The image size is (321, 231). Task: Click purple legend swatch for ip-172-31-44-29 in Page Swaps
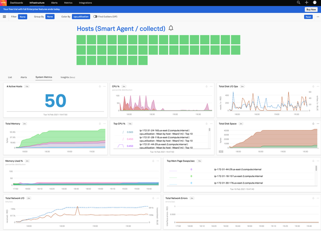click(173, 171)
